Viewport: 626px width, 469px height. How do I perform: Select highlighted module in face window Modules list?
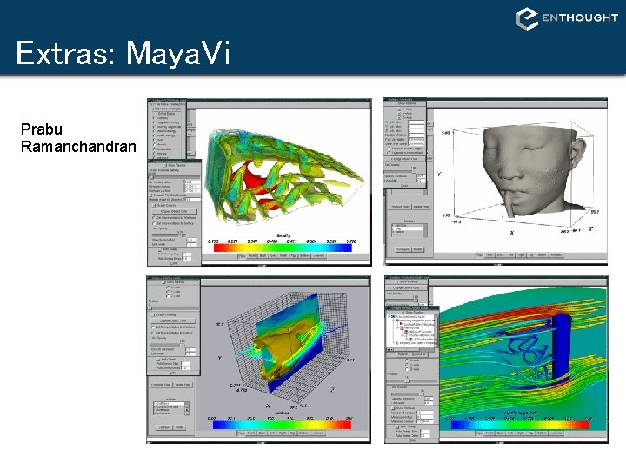[x=408, y=228]
